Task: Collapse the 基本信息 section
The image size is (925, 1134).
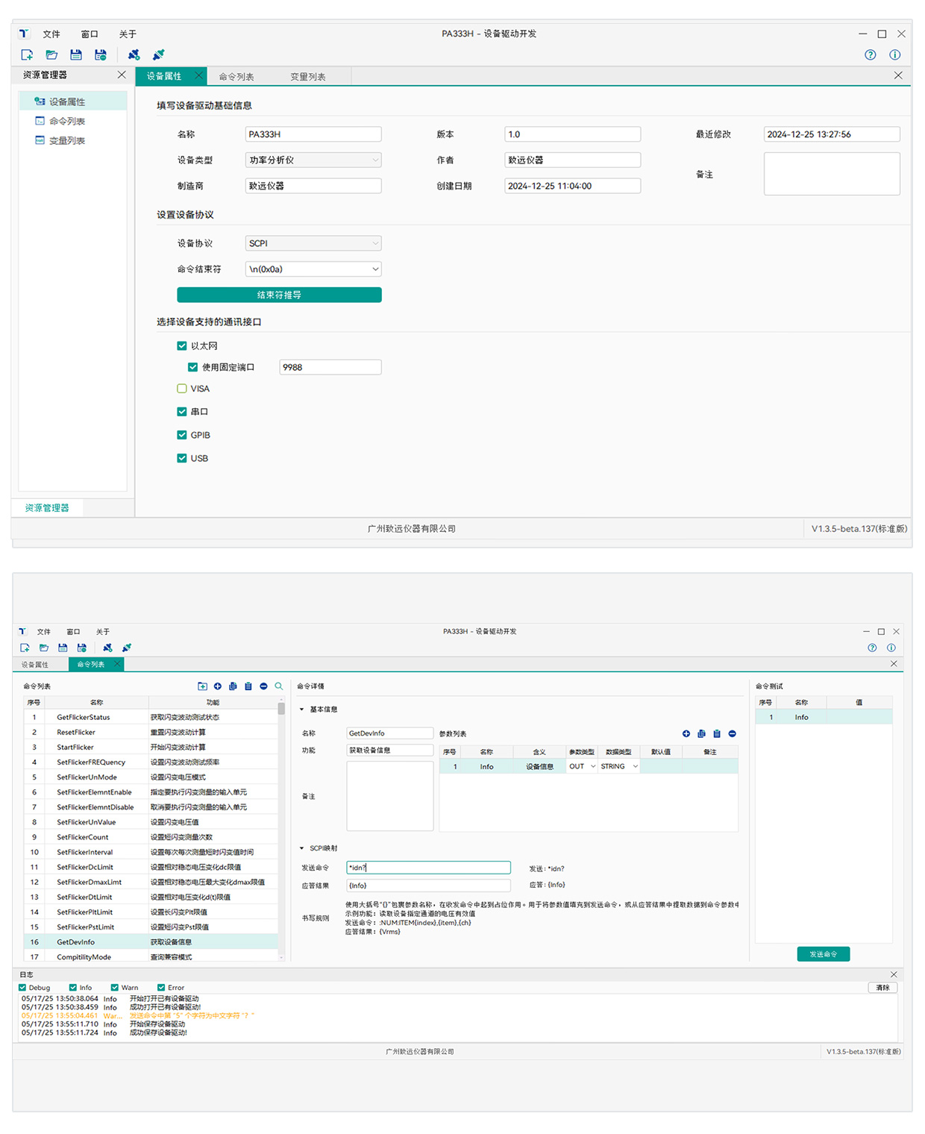Action: (302, 709)
